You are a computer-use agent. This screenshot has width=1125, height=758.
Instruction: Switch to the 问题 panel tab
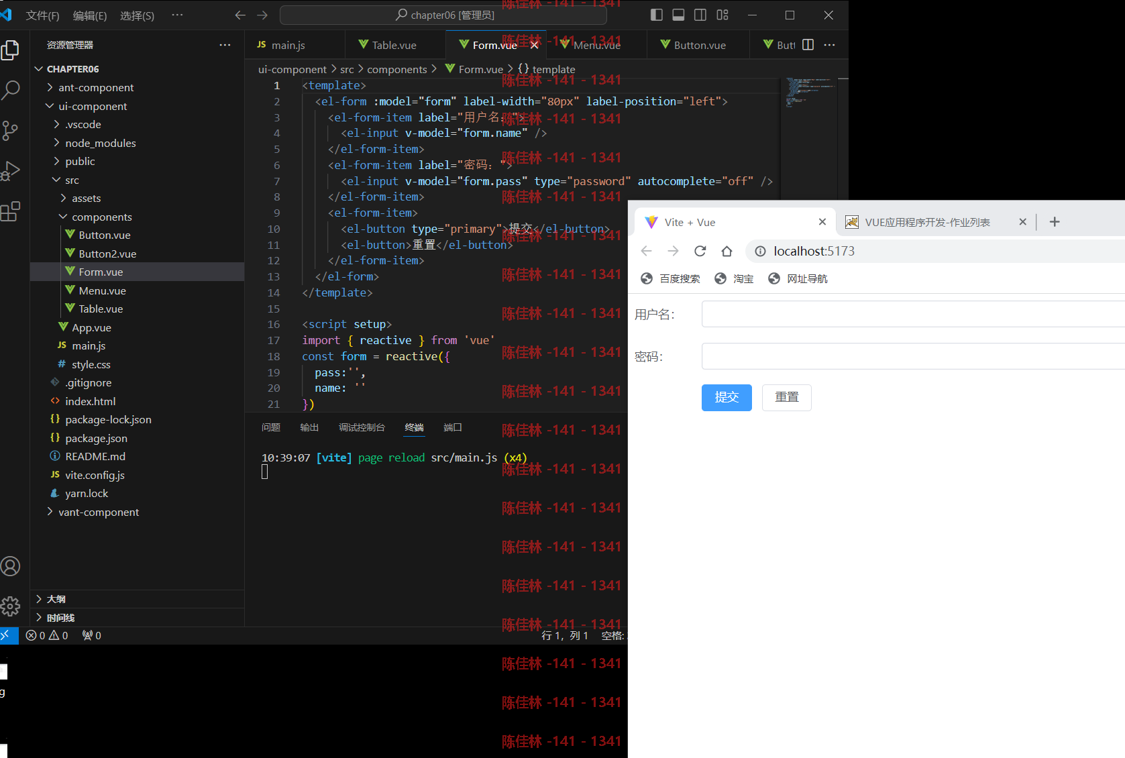tap(271, 427)
